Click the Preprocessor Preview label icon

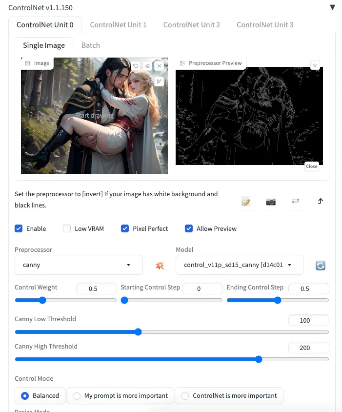tap(182, 63)
